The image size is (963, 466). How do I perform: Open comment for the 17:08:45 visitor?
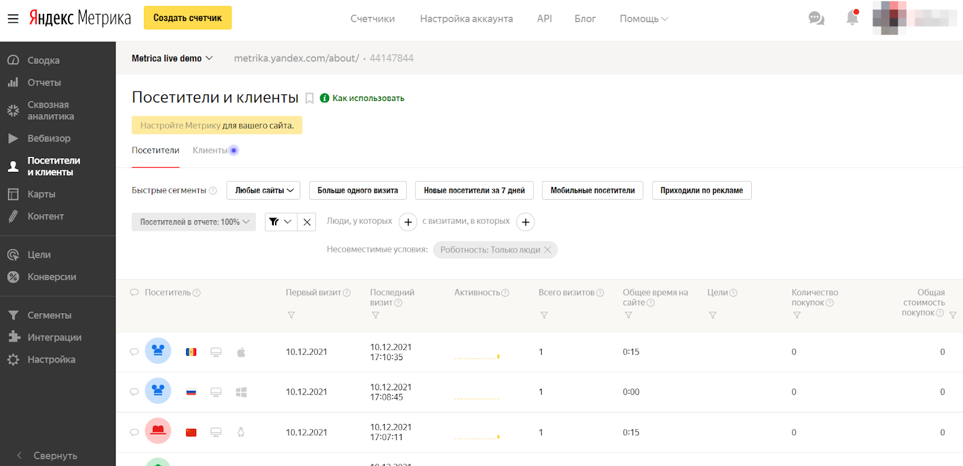click(134, 392)
